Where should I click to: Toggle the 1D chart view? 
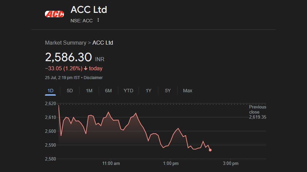[x=50, y=90]
